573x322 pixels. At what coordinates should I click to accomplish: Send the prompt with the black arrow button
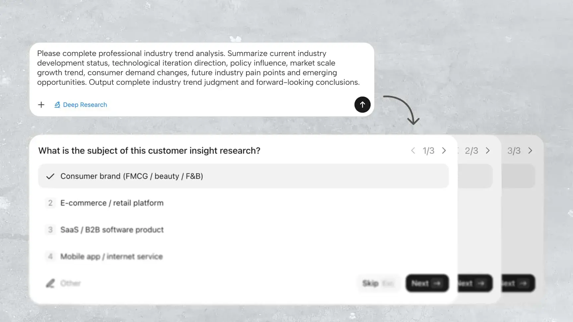tap(362, 105)
